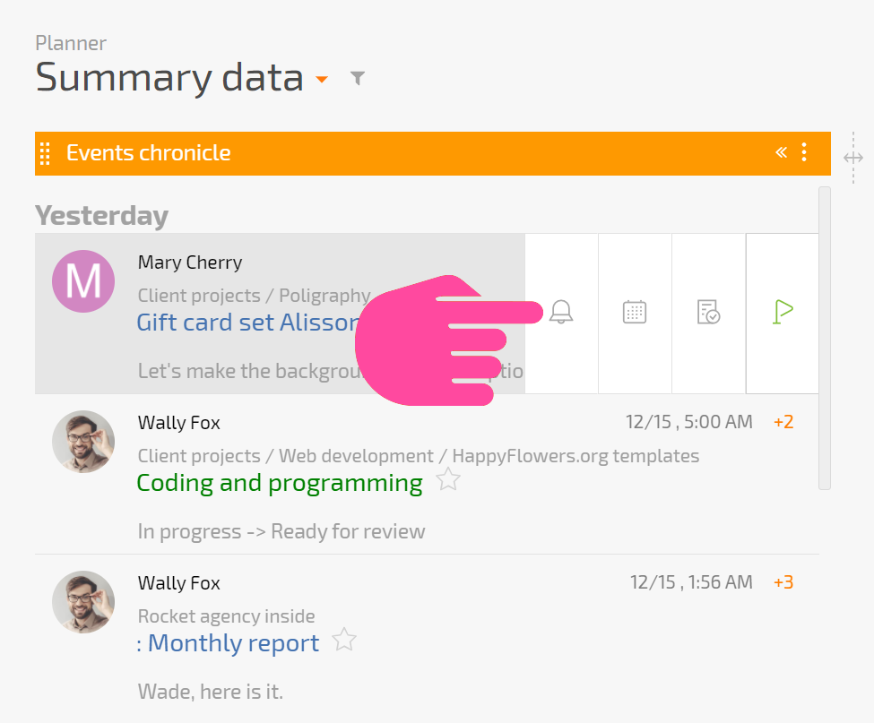Image resolution: width=874 pixels, height=723 pixels.
Task: Expand the Summary data dropdown arrow
Action: coord(322,80)
